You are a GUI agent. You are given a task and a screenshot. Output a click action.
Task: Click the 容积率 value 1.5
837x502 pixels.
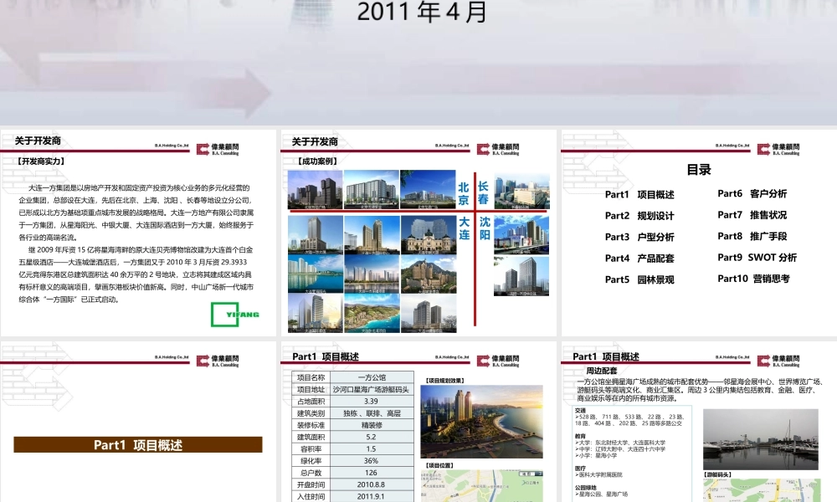(x=372, y=449)
